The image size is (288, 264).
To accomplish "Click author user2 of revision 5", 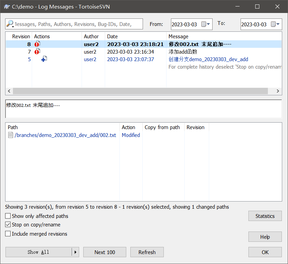I will [90, 59].
